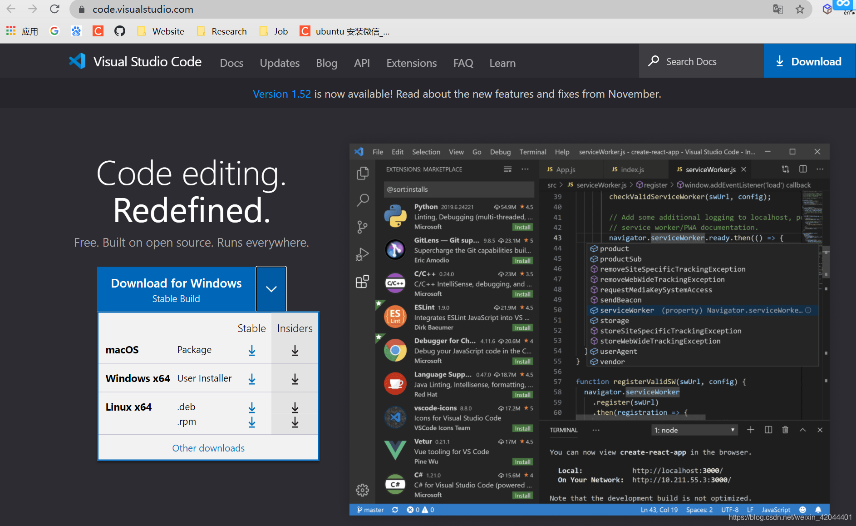Viewport: 856px width, 526px height.
Task: Go back using browser back arrow
Action: point(11,9)
